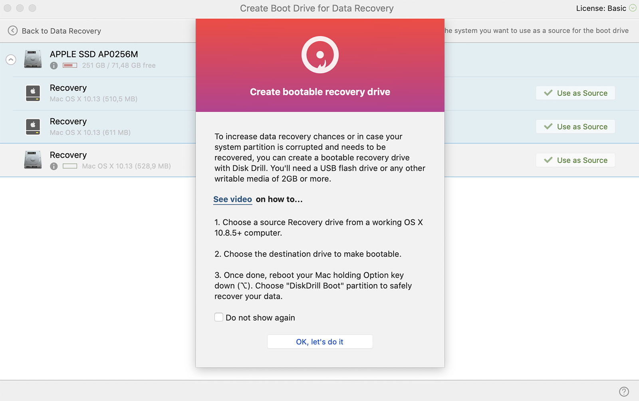
Task: Select the second Recovery partition's Apple icon
Action: [x=33, y=126]
